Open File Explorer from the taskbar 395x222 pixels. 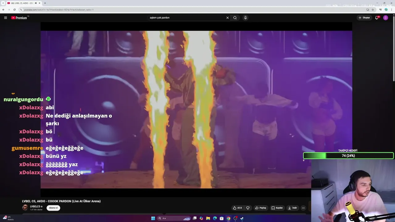tap(208, 218)
